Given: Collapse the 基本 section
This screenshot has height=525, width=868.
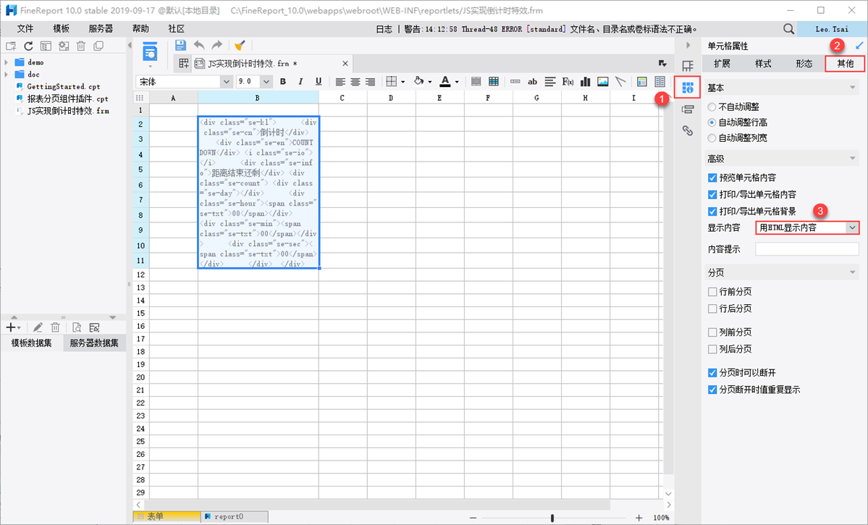Looking at the screenshot, I should tap(853, 88).
